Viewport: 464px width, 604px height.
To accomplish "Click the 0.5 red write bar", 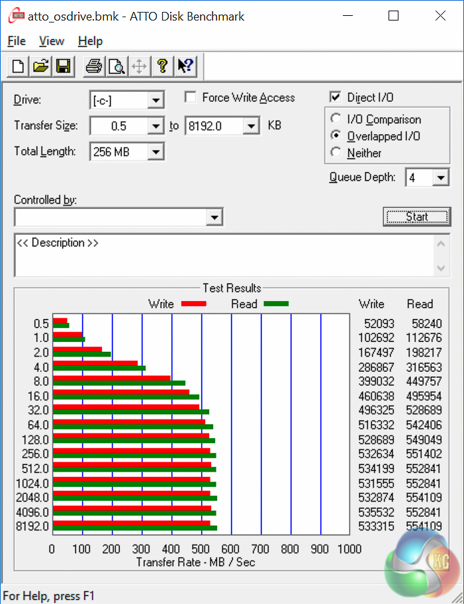I will click(x=60, y=320).
